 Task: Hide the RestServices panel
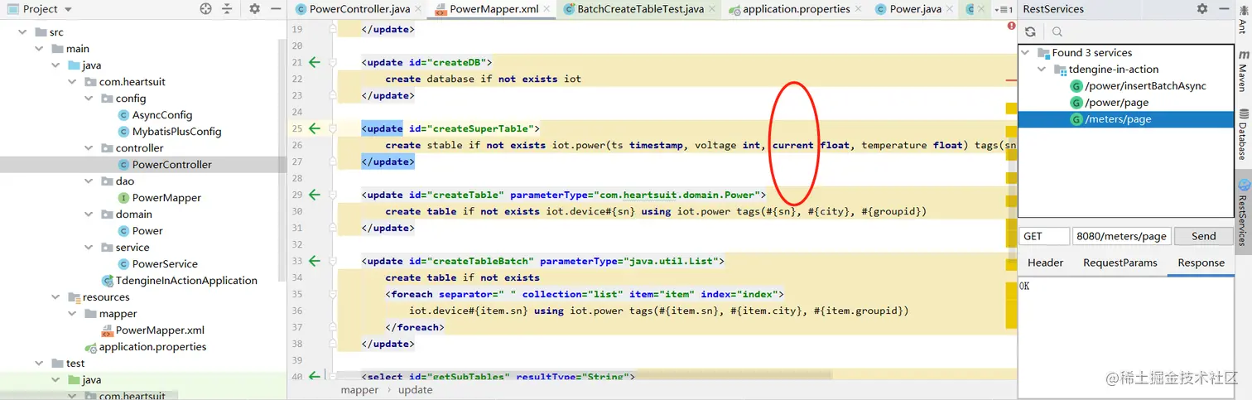[x=1224, y=9]
